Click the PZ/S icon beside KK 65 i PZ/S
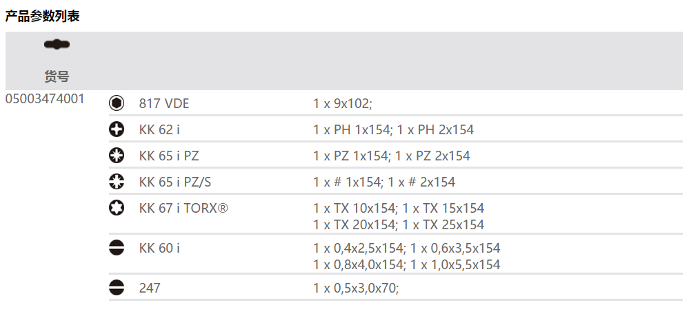Viewport: 698px width, 327px height. [x=117, y=182]
